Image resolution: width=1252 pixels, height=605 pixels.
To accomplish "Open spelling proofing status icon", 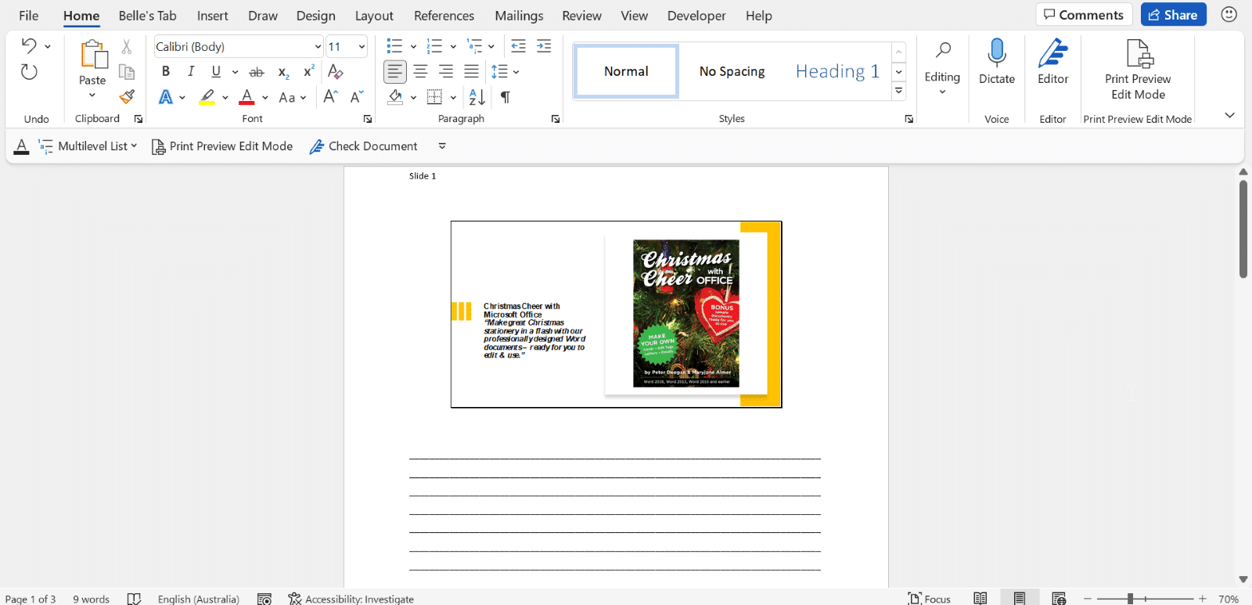I will (x=134, y=599).
